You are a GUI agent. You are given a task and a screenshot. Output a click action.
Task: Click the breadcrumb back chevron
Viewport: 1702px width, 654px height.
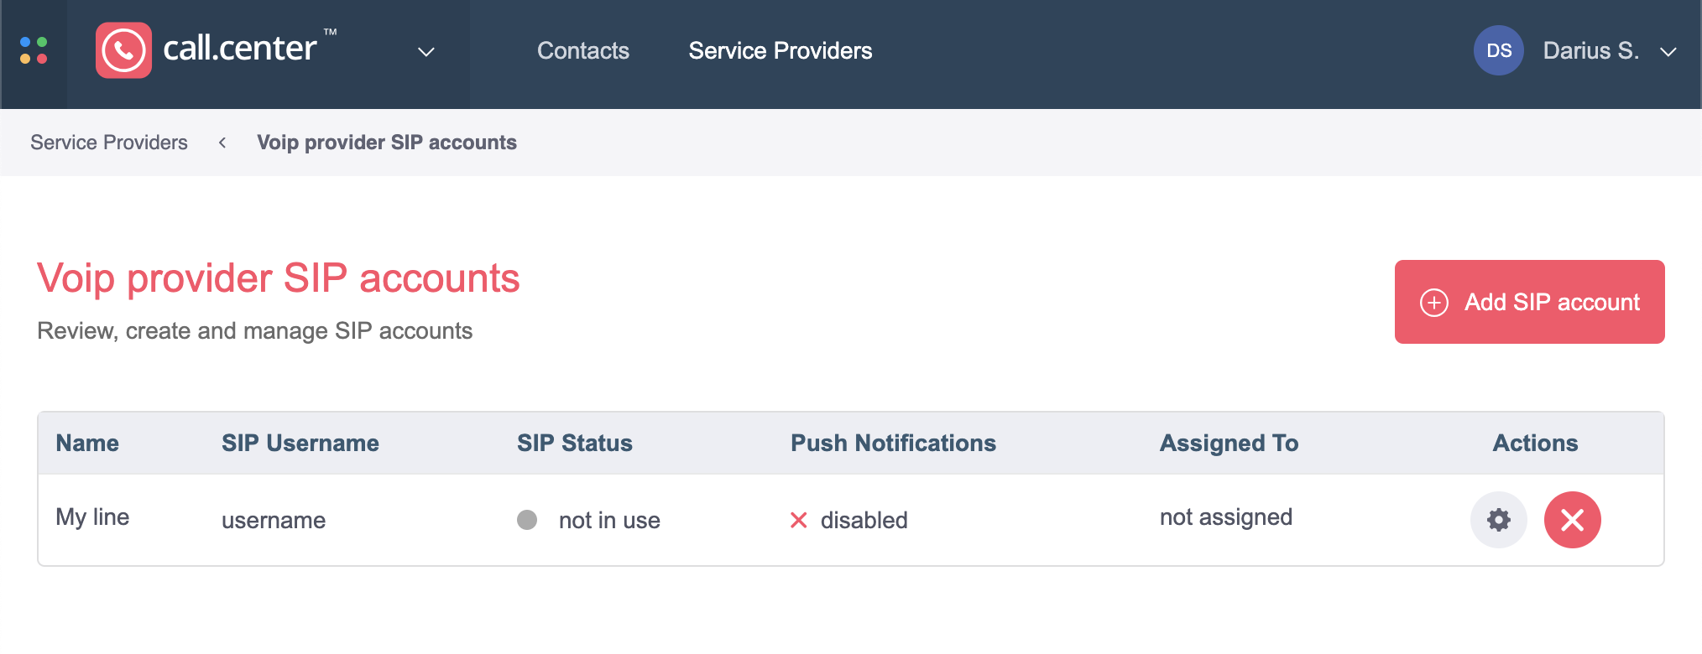(222, 143)
